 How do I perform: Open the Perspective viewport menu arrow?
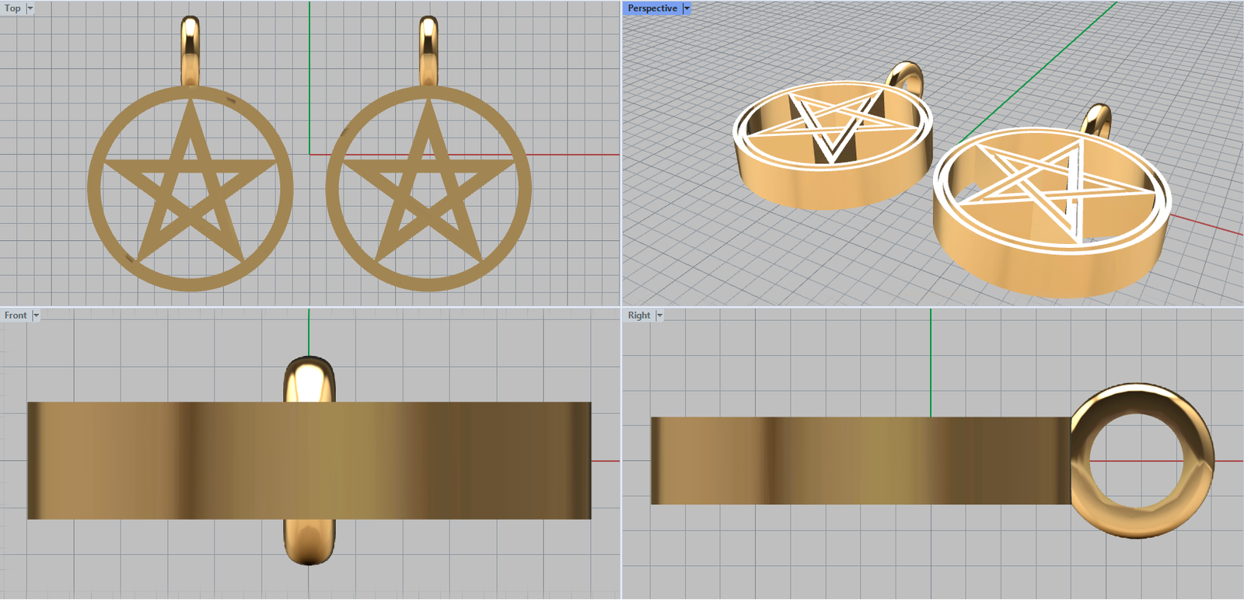(x=687, y=9)
